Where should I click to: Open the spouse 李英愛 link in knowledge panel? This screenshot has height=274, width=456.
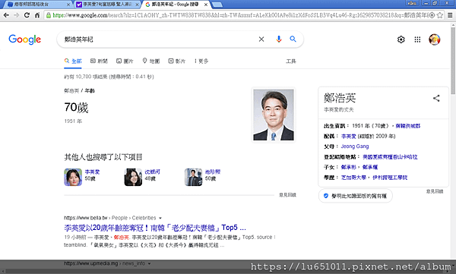(x=348, y=137)
